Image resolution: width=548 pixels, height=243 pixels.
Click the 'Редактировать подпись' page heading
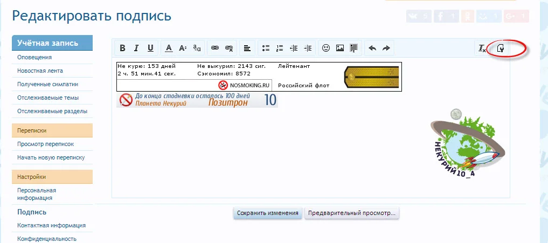click(92, 16)
